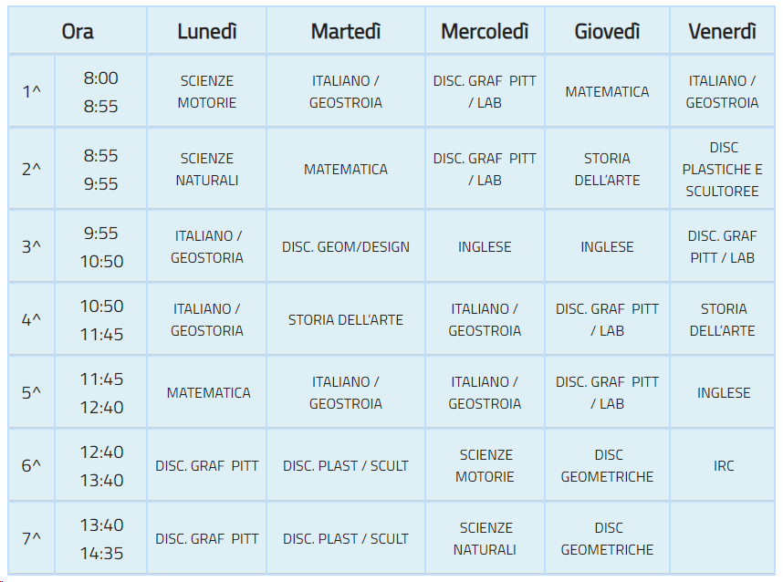Click the Venerdì column header

click(722, 31)
